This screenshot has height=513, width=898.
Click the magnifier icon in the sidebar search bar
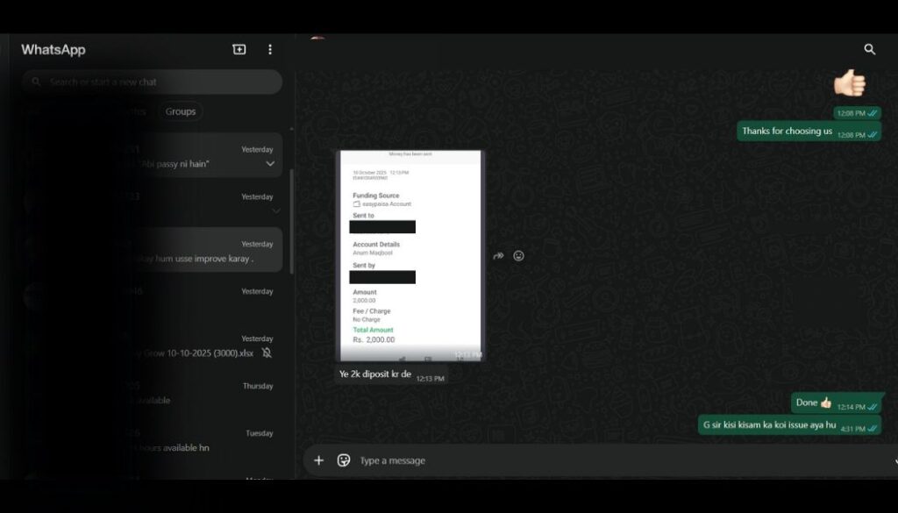(36, 82)
